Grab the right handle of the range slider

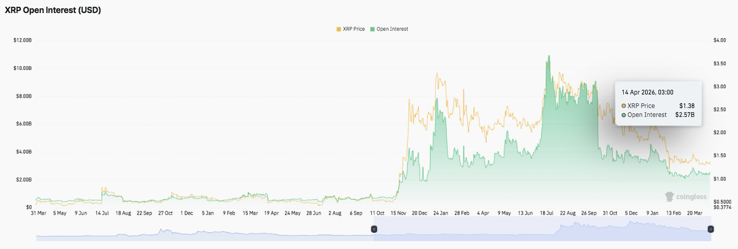tap(711, 229)
